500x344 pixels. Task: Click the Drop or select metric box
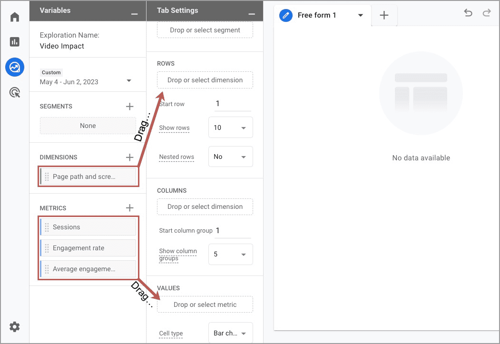click(x=205, y=305)
